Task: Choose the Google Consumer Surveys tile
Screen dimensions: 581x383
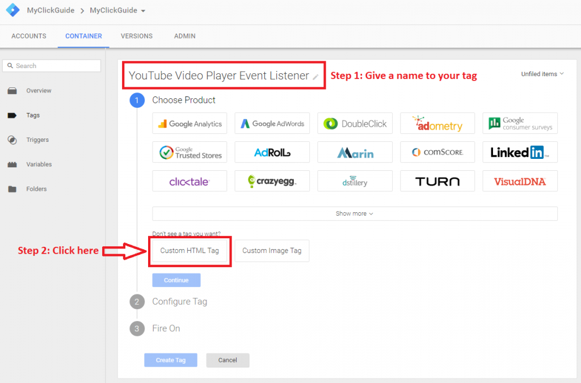Action: 520,123
